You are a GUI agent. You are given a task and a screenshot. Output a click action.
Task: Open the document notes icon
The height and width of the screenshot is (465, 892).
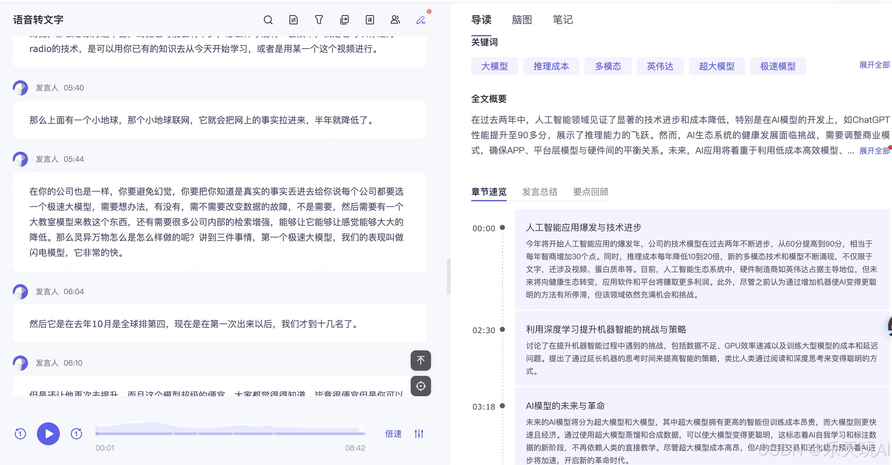click(x=293, y=20)
